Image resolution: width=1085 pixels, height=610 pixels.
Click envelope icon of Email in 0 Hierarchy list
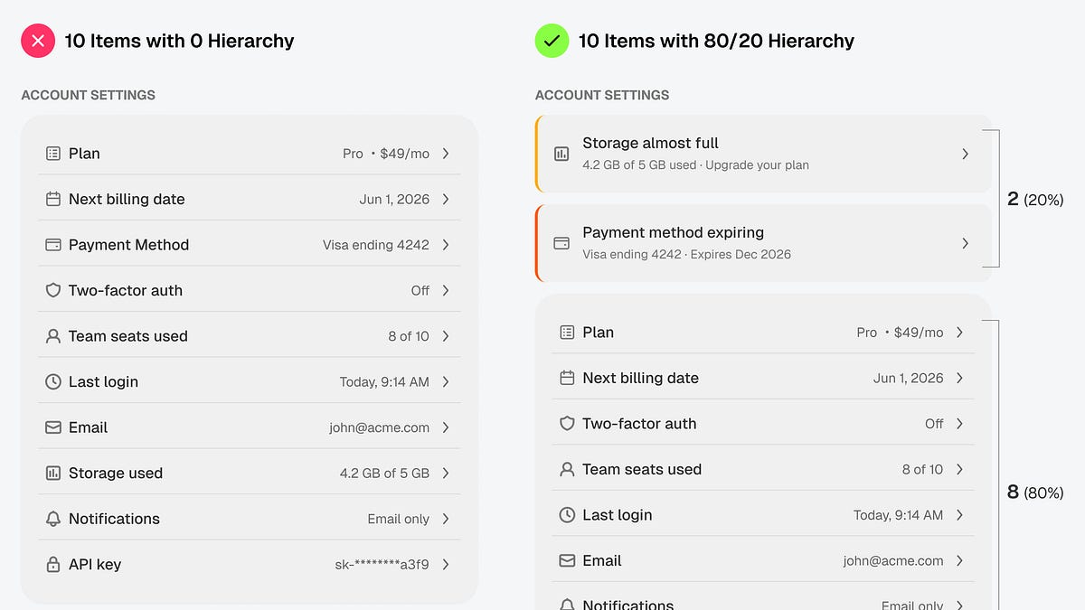pos(53,427)
